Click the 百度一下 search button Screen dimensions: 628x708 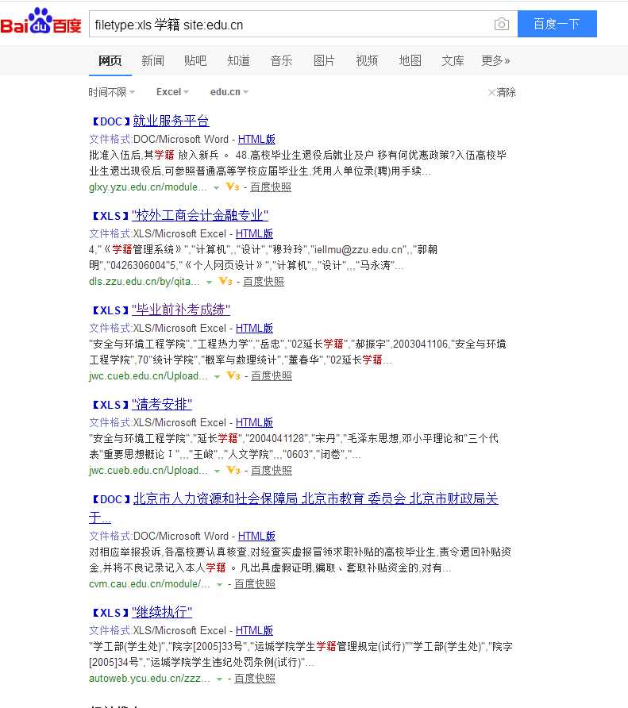557,24
